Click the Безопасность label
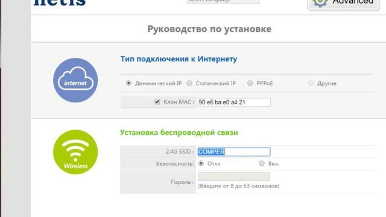386x217 pixels. click(x=175, y=163)
